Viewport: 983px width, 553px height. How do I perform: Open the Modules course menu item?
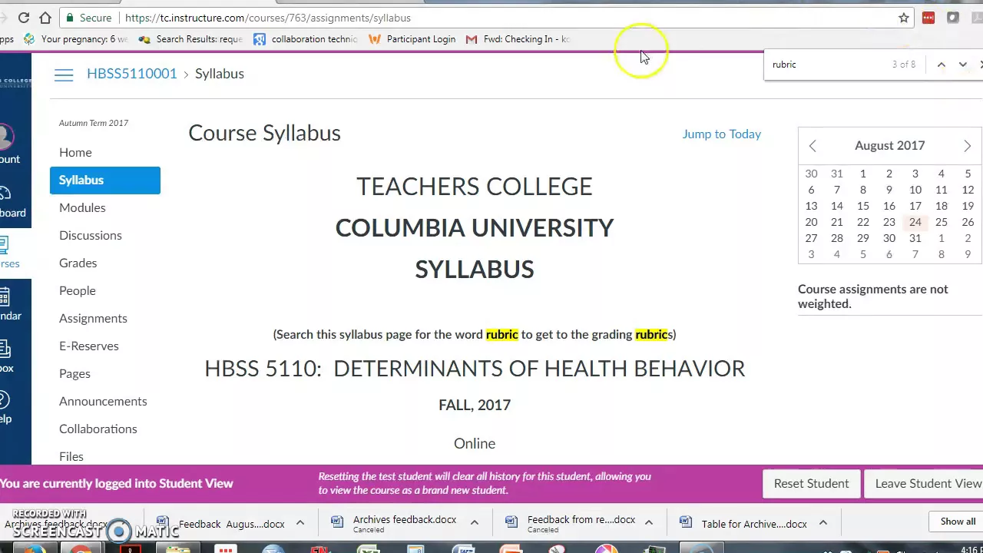82,207
